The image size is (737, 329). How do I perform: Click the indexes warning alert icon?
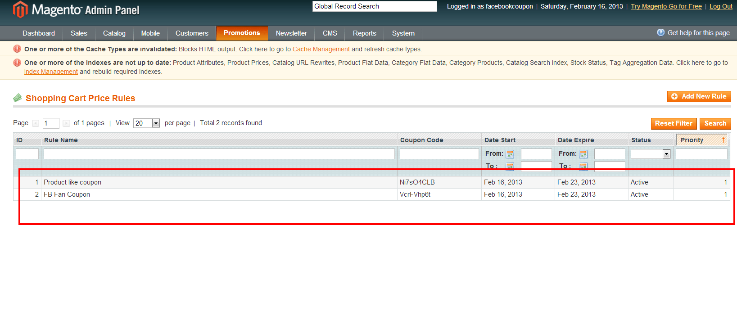click(17, 63)
